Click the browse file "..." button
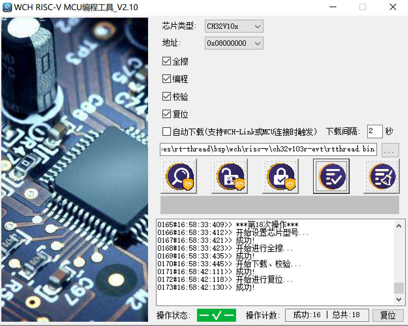The image size is (408, 326). tap(390, 150)
